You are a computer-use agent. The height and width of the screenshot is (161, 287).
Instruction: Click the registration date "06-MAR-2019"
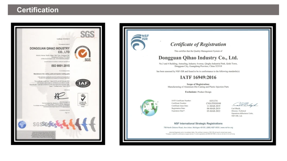point(213,108)
